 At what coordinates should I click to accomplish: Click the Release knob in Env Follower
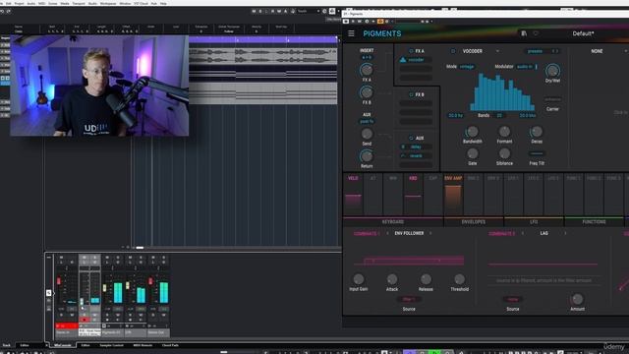(x=426, y=279)
